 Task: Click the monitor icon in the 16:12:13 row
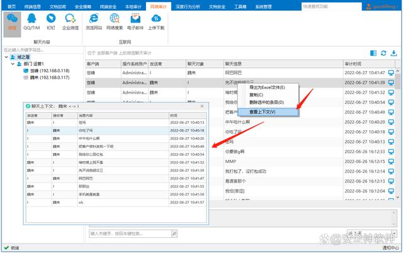[391, 181]
